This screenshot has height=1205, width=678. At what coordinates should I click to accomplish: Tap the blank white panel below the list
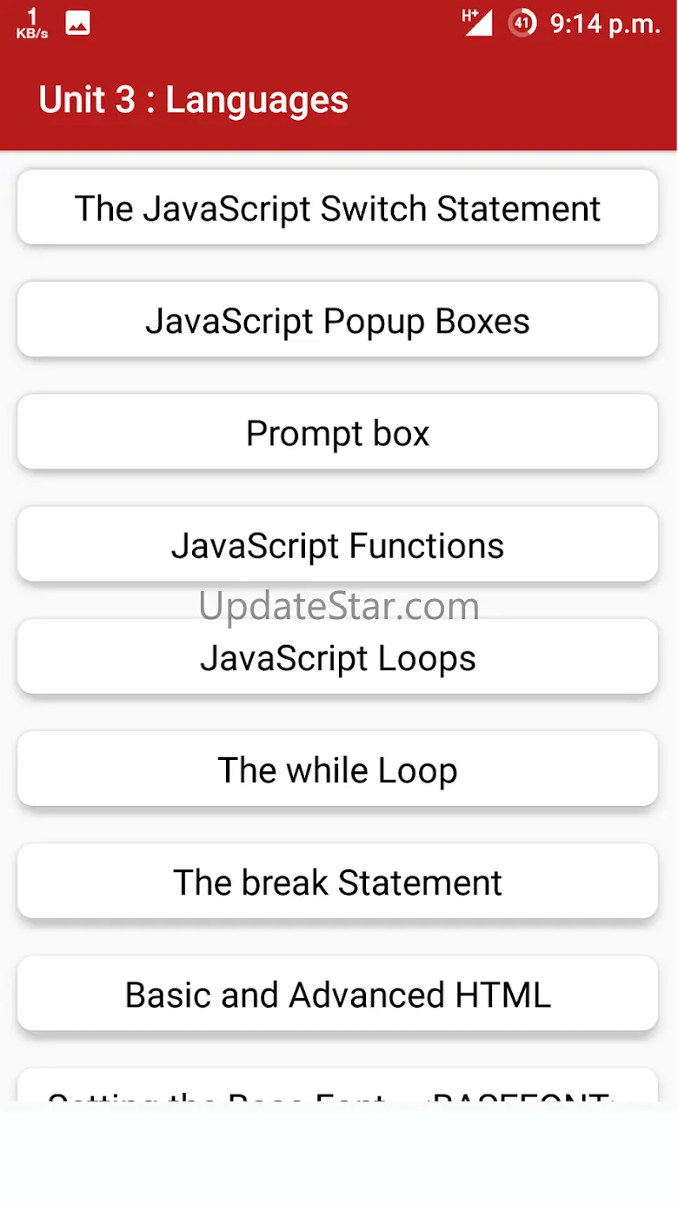tap(339, 1154)
